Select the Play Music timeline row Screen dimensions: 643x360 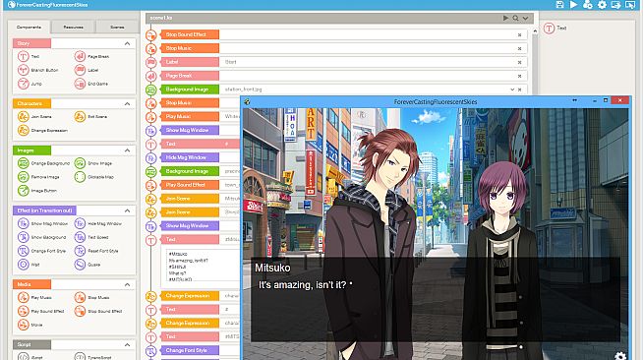pyautogui.click(x=190, y=116)
